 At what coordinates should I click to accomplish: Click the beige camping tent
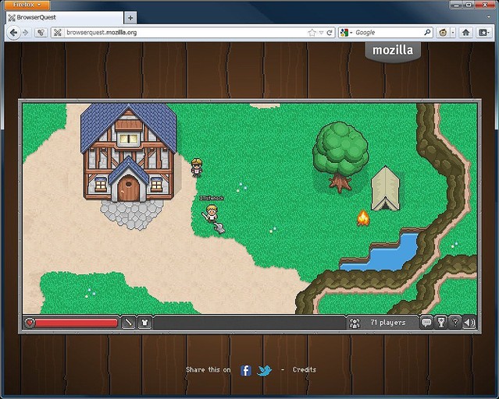[386, 189]
